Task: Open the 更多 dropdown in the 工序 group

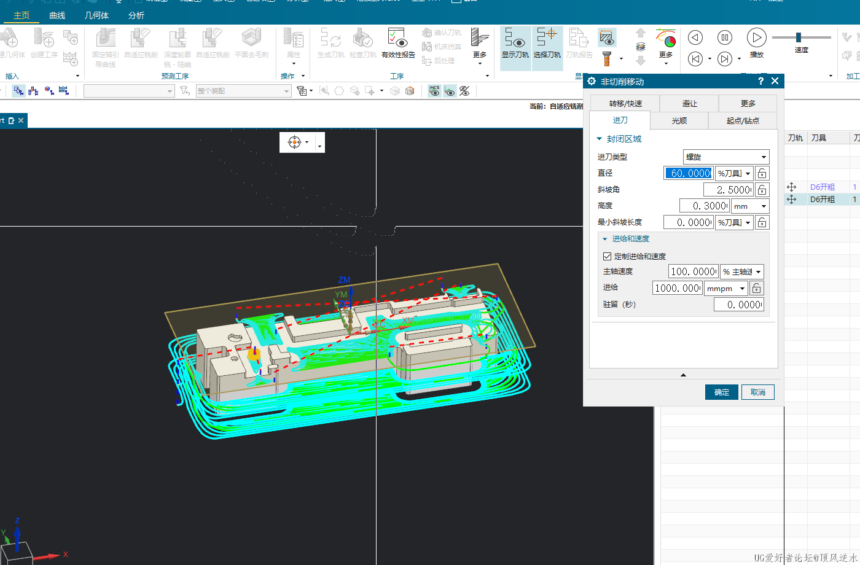Action: click(x=480, y=45)
